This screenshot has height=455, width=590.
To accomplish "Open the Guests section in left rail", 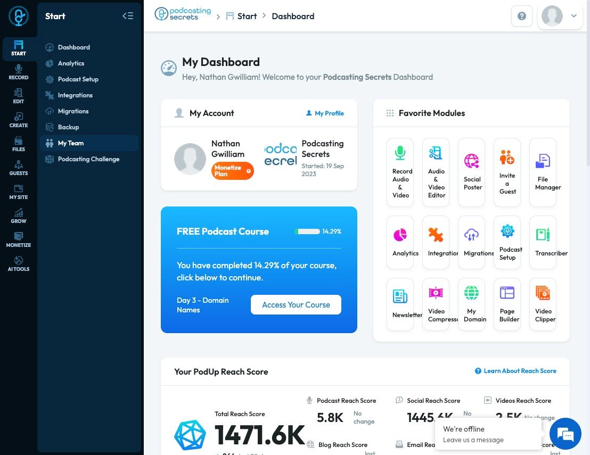I will pos(19,168).
